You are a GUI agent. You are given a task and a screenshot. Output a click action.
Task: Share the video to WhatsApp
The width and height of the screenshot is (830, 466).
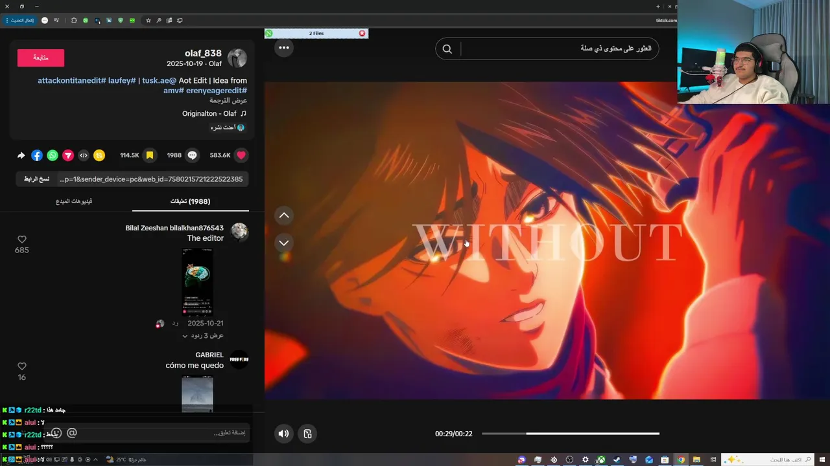53,155
